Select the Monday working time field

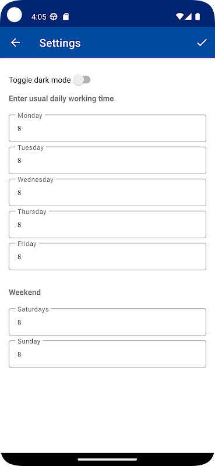107,128
